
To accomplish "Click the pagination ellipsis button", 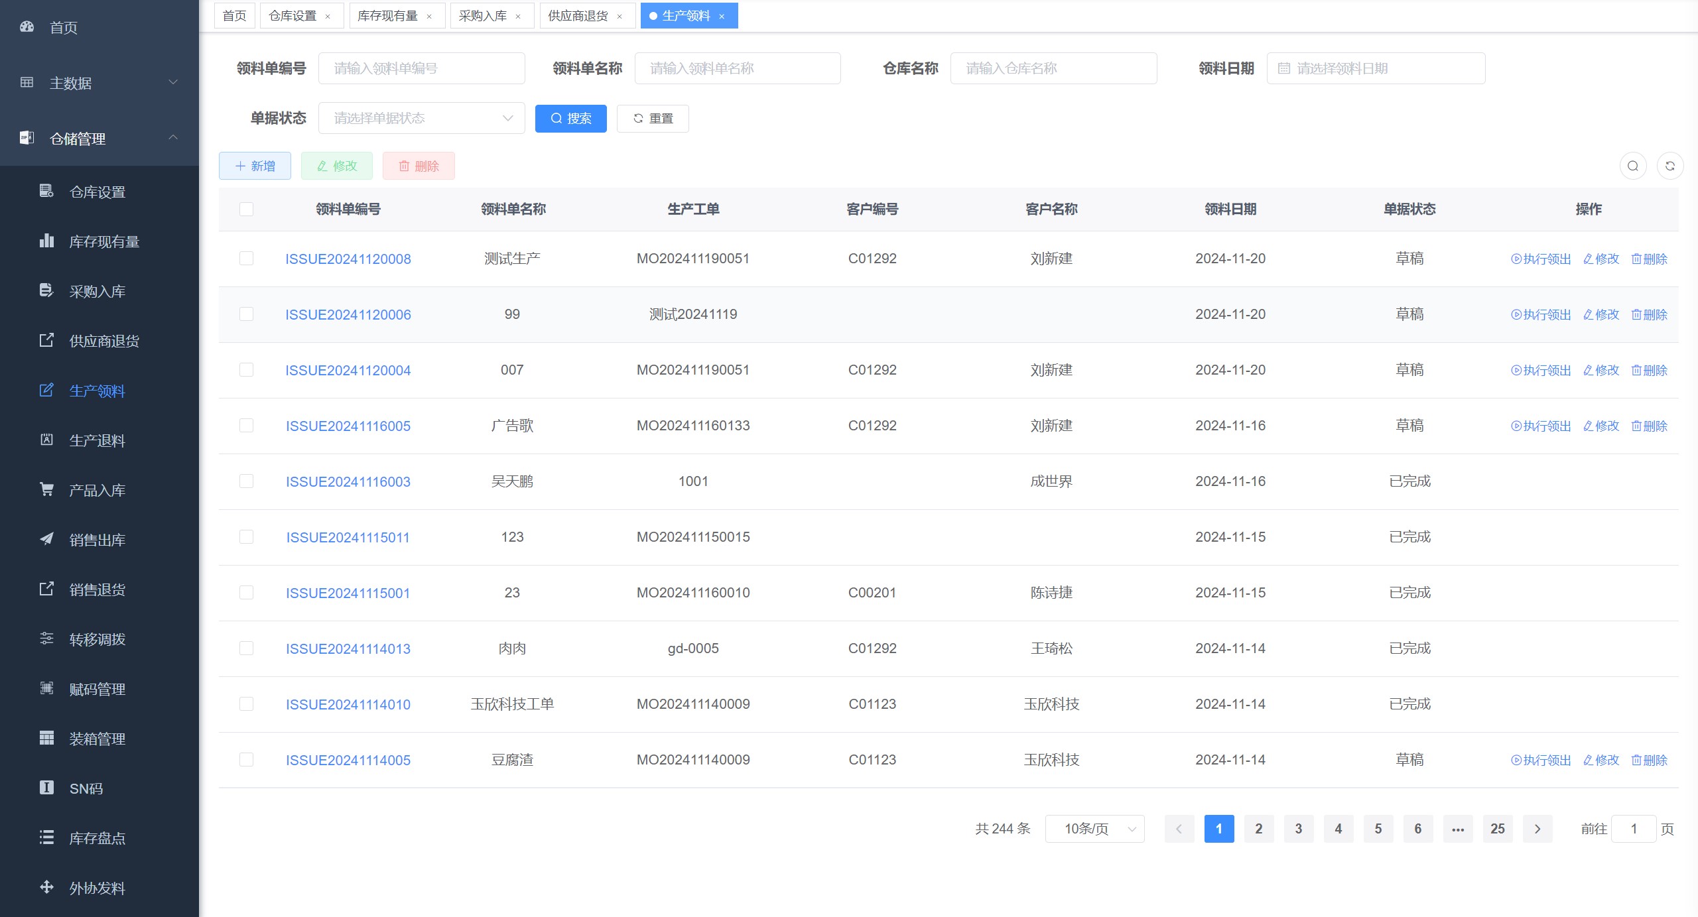I will coord(1458,829).
